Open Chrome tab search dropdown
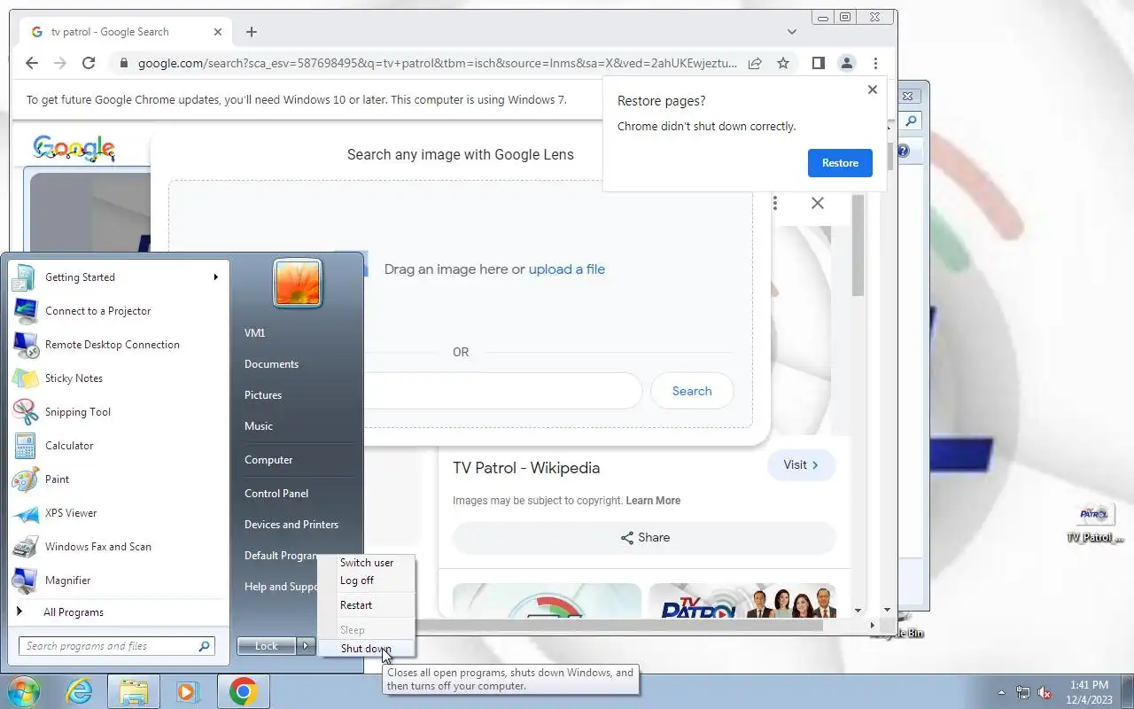This screenshot has height=709, width=1134. coord(792,32)
